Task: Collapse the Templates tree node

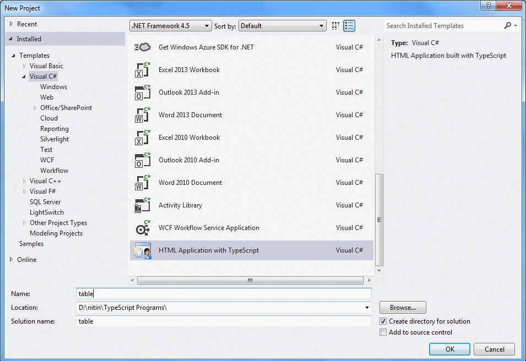Action: pyautogui.click(x=13, y=56)
